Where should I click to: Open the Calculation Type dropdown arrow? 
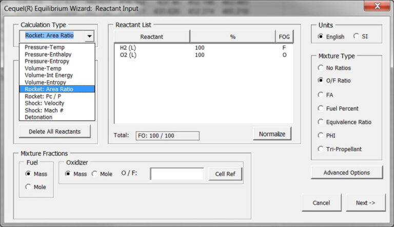point(89,36)
